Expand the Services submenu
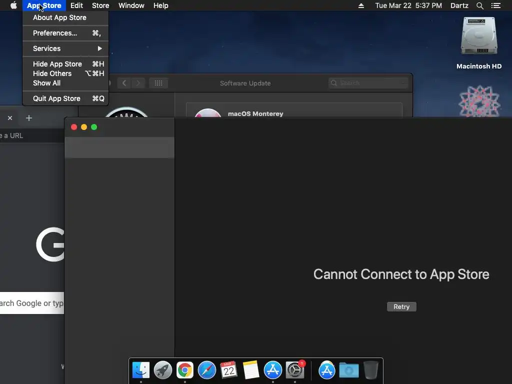512x384 pixels. click(66, 48)
